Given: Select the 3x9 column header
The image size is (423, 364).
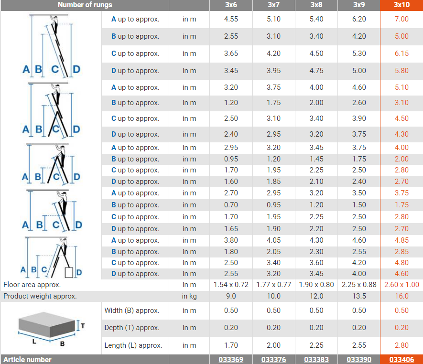Looking at the screenshot, I should point(359,5).
